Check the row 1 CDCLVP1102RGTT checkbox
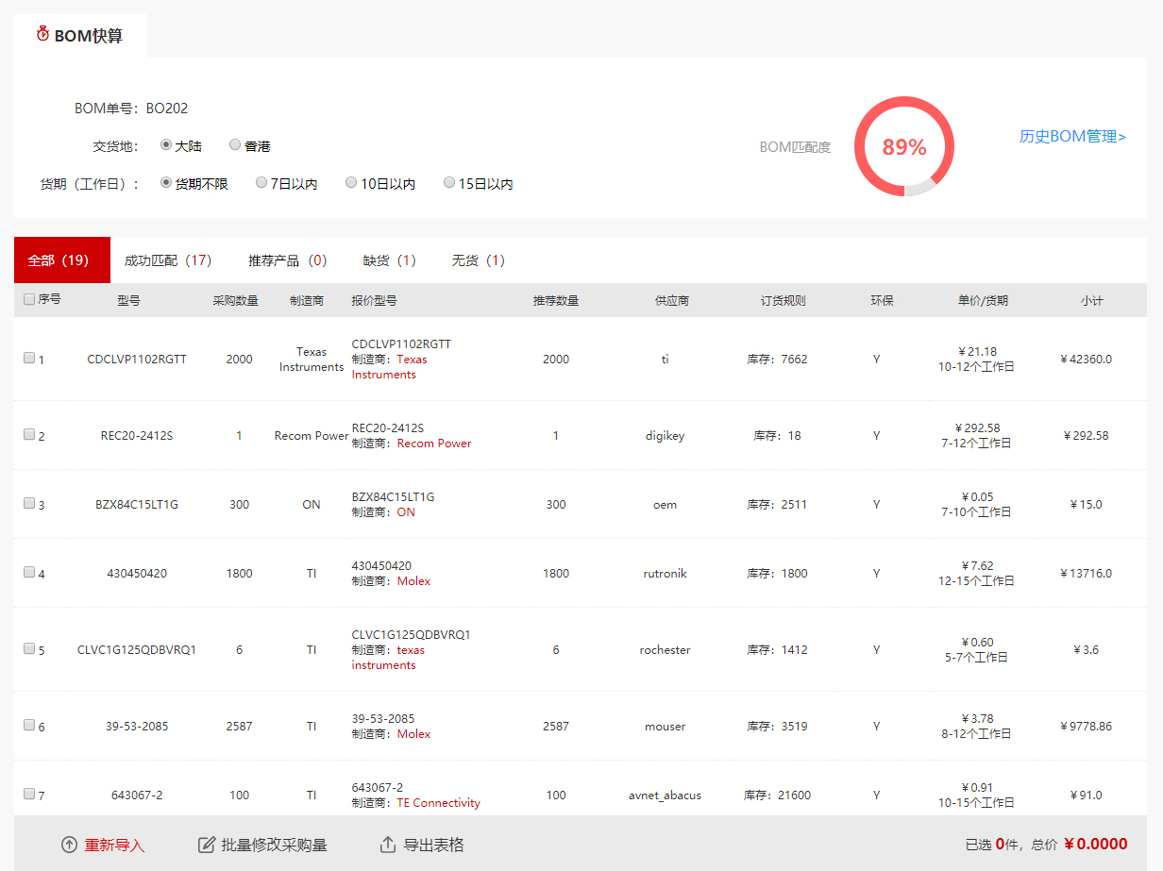 pyautogui.click(x=29, y=359)
